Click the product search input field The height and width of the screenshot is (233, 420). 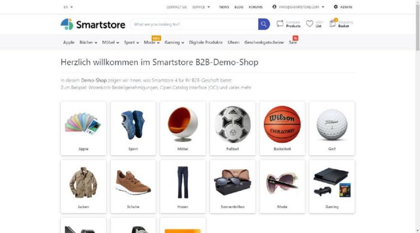click(194, 25)
